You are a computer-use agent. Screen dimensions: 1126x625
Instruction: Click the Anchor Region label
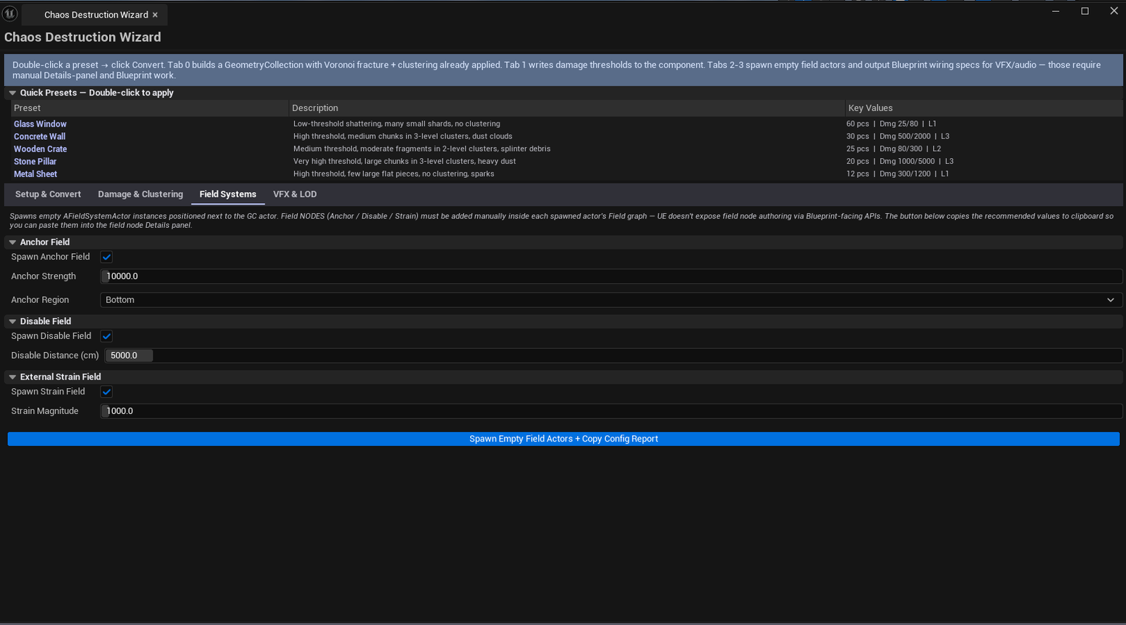tap(40, 300)
